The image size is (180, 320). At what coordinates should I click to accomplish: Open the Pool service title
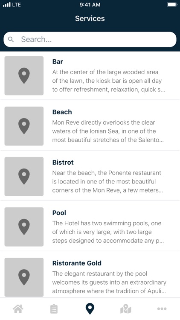(59, 213)
